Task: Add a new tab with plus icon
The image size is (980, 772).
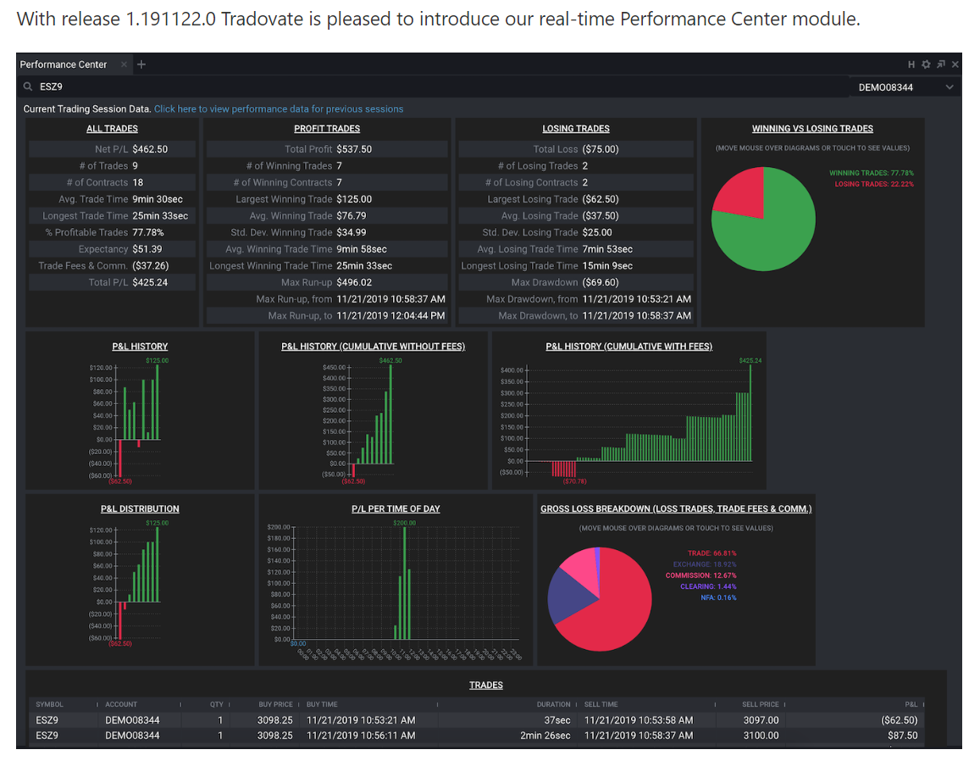Action: pos(141,64)
